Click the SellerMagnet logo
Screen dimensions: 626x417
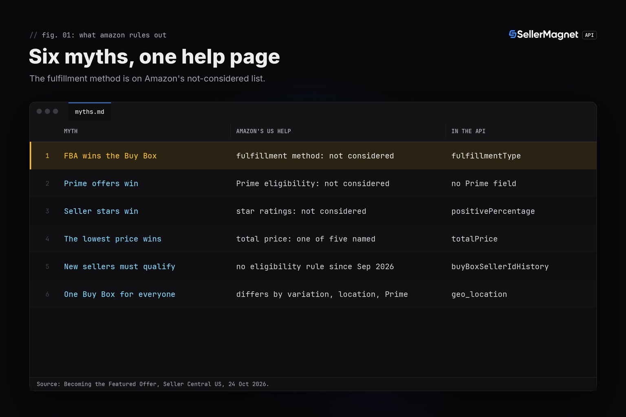coord(543,35)
